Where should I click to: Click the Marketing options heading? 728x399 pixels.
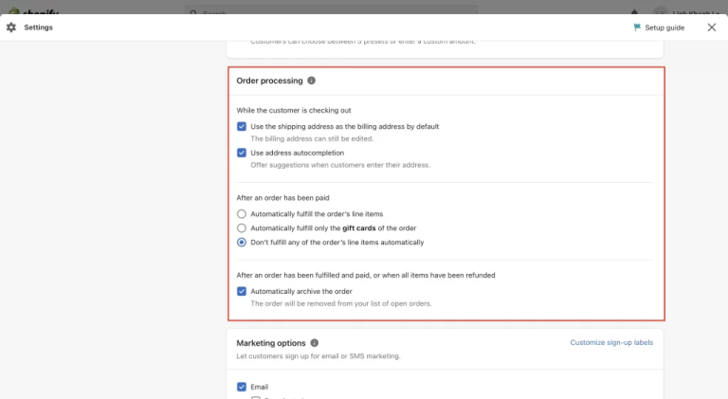(271, 343)
